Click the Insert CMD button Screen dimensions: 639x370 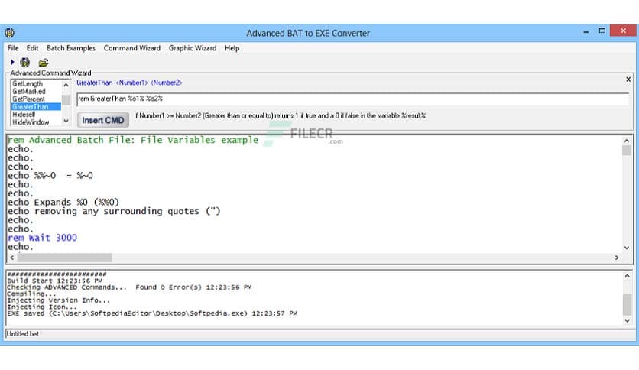pyautogui.click(x=103, y=120)
